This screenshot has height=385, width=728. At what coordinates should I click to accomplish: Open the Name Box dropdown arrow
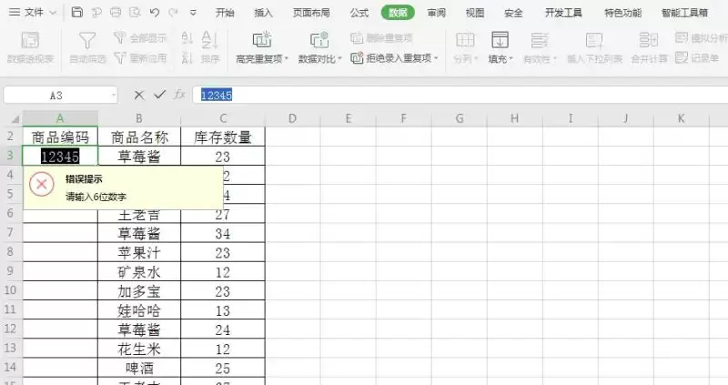click(113, 96)
